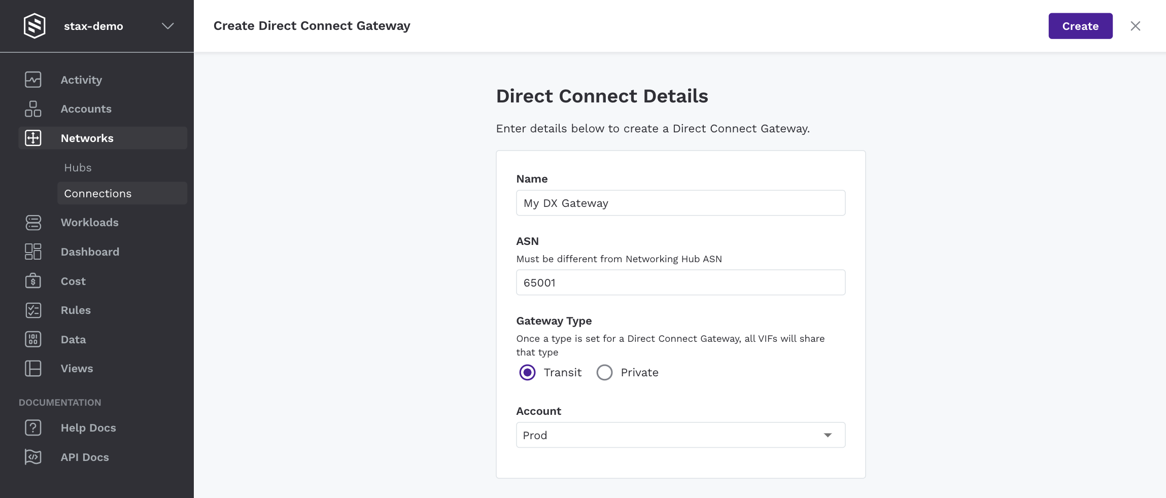Click the Workloads stack icon

pos(33,222)
